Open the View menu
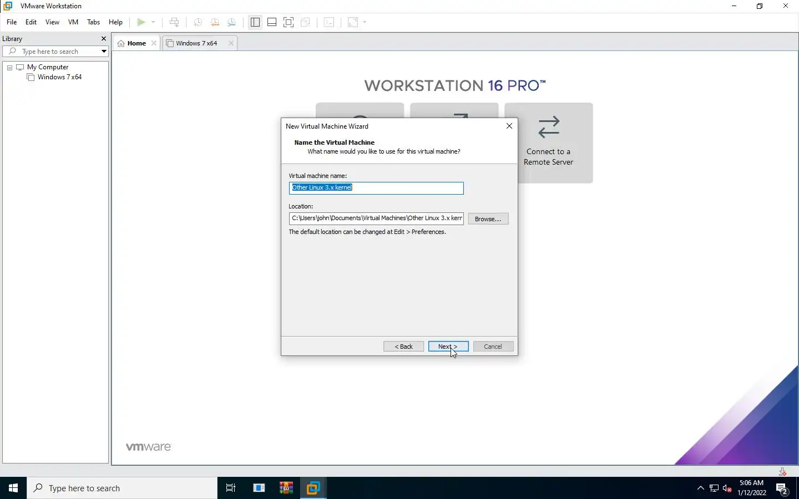799x499 pixels. (x=52, y=22)
